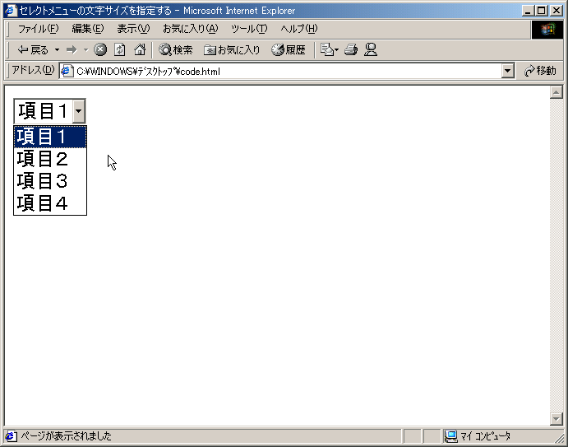Screen dimensions: 568x447
Task: Open the Forward history dropdown arrow
Action: tap(85, 49)
